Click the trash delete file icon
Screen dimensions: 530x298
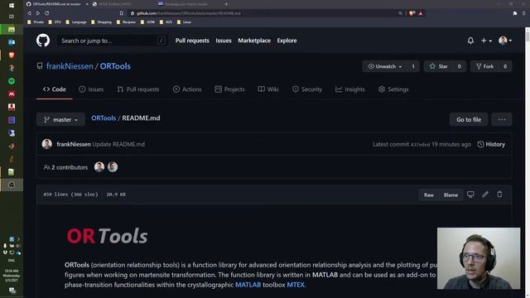coord(499,195)
